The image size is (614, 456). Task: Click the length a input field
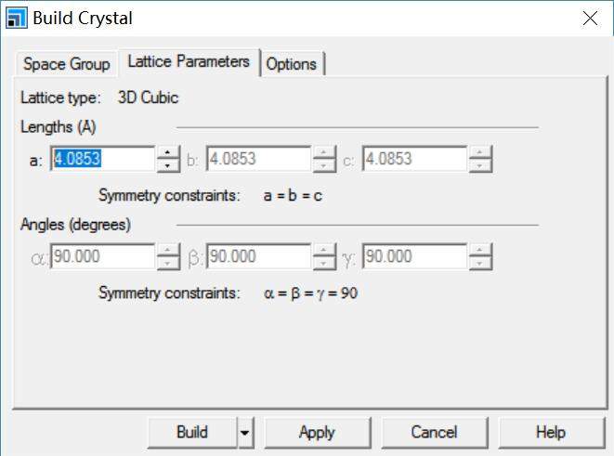[102, 159]
